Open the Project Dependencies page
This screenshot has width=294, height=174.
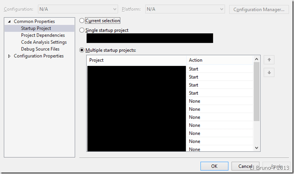click(x=43, y=36)
